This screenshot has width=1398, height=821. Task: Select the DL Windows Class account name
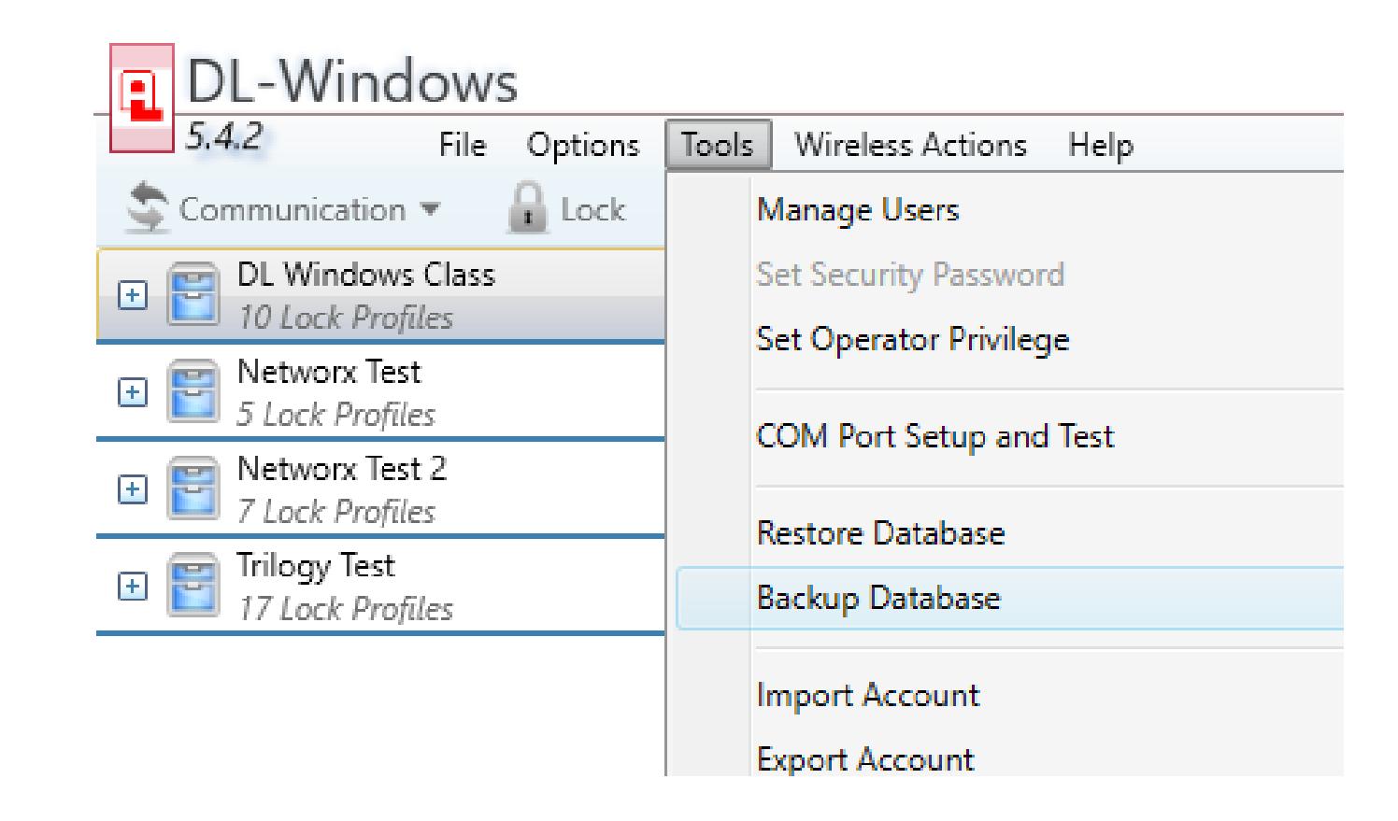pyautogui.click(x=365, y=275)
